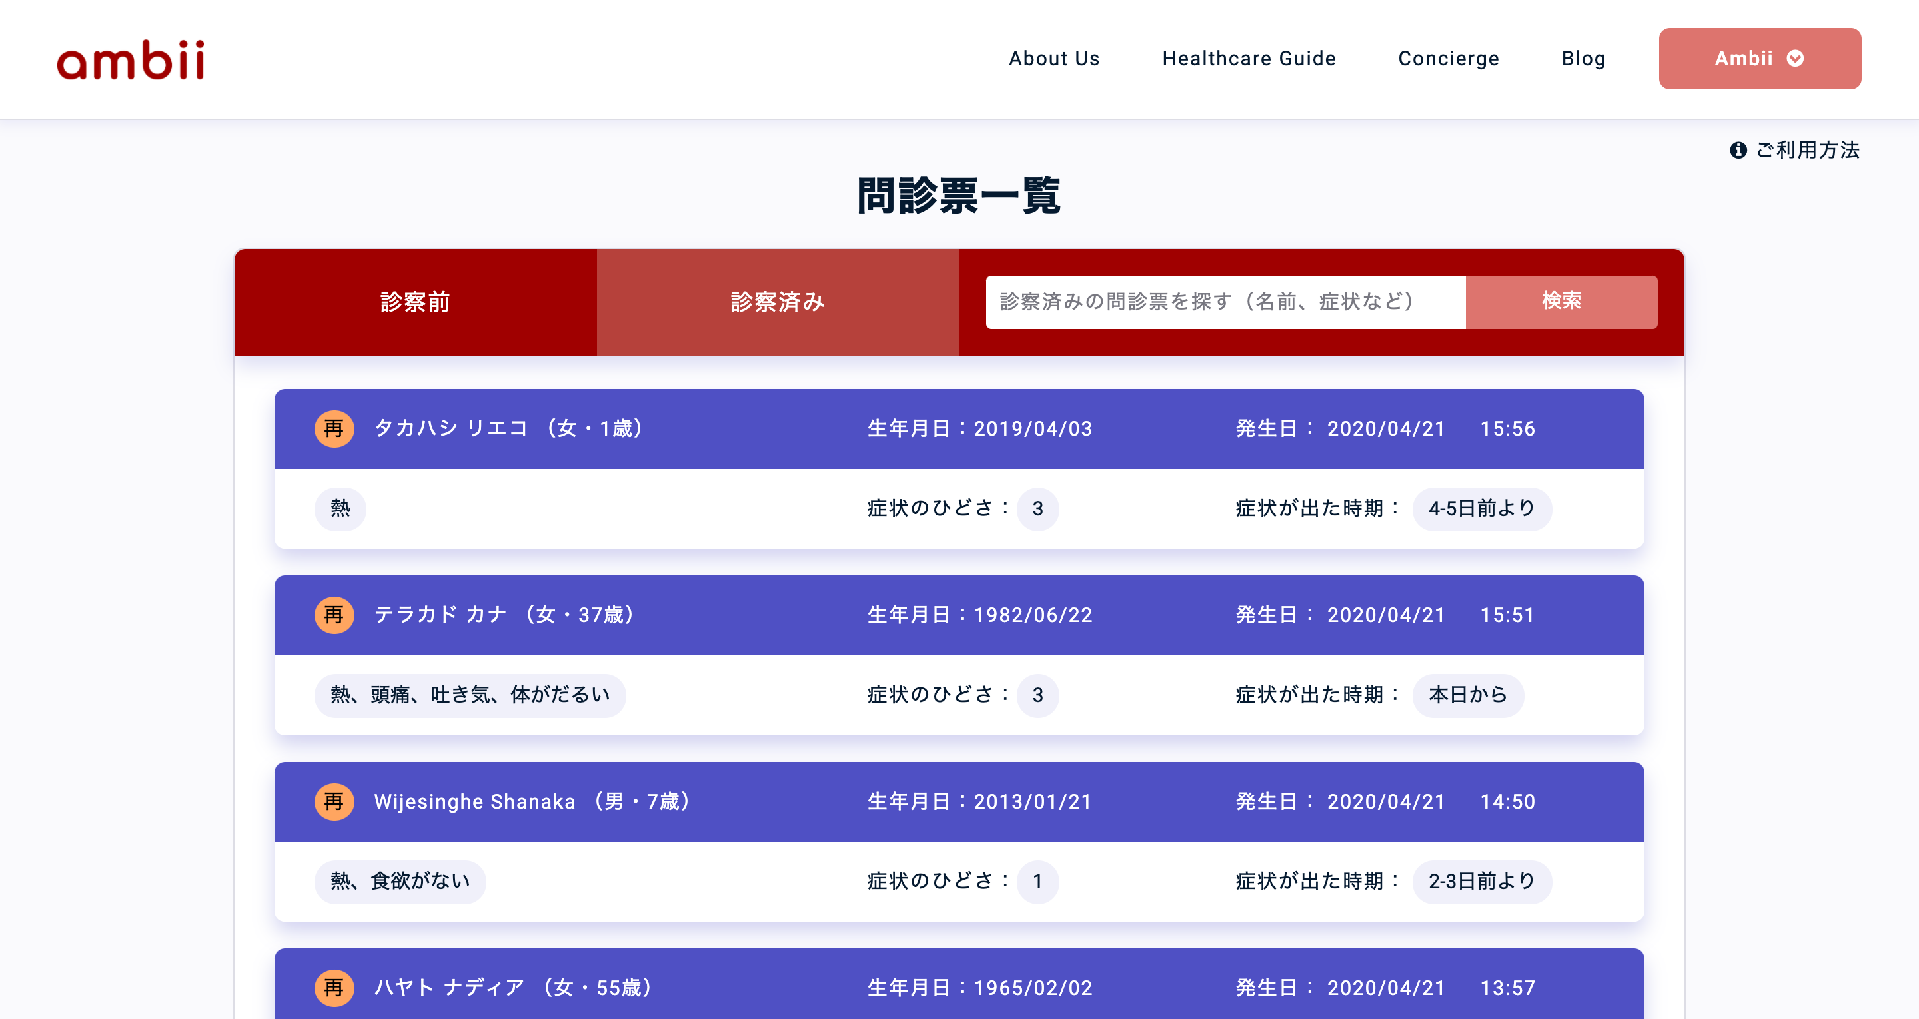Switch to 診察前 tab
This screenshot has height=1019, width=1919.
point(416,302)
